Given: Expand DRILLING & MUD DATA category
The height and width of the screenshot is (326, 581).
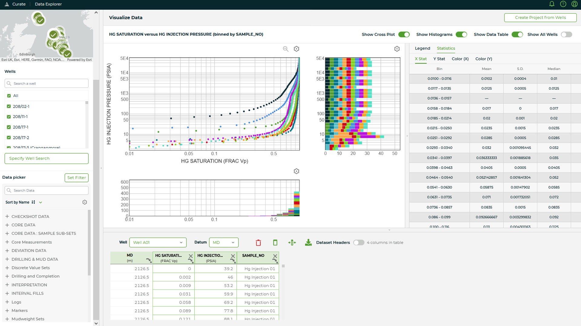Looking at the screenshot, I should [7, 259].
